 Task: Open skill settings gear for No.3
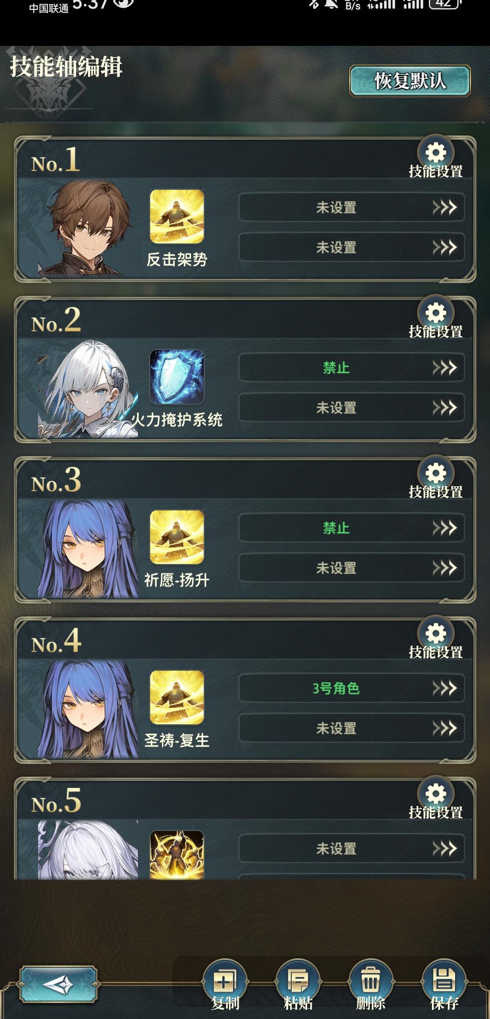[436, 473]
